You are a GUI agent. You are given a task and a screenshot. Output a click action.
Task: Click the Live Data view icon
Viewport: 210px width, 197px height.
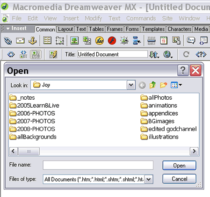point(53,54)
